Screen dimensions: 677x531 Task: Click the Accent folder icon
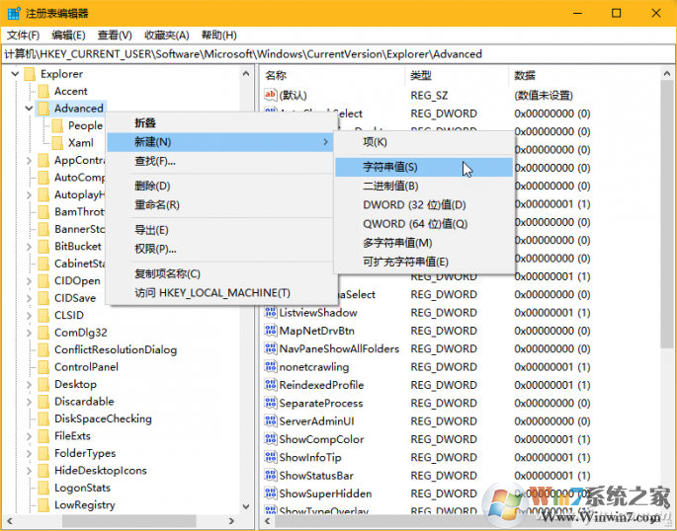point(43,92)
